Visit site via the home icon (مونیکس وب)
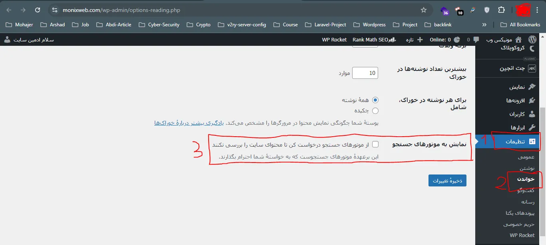The width and height of the screenshot is (546, 245). (x=518, y=39)
